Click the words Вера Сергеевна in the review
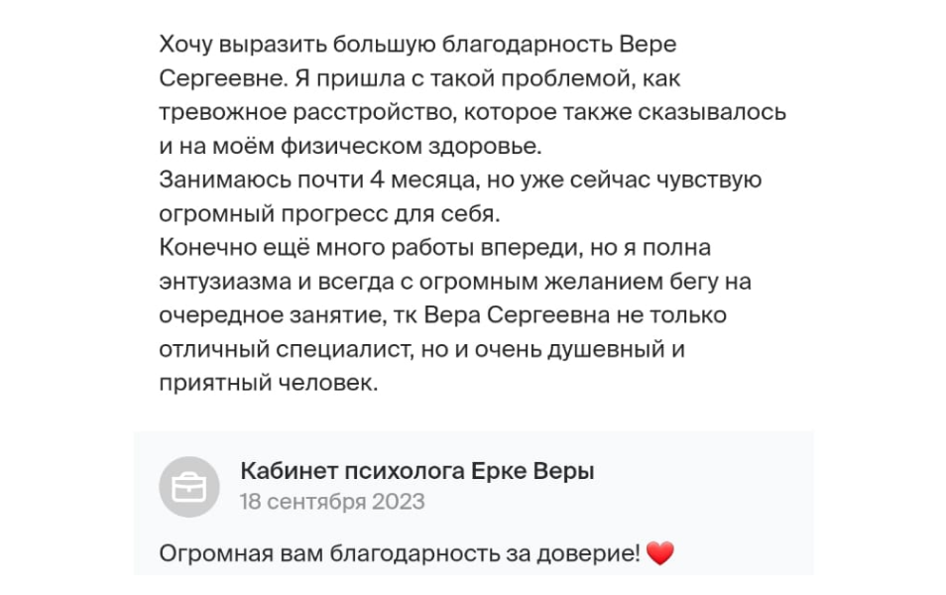 pyautogui.click(x=517, y=315)
